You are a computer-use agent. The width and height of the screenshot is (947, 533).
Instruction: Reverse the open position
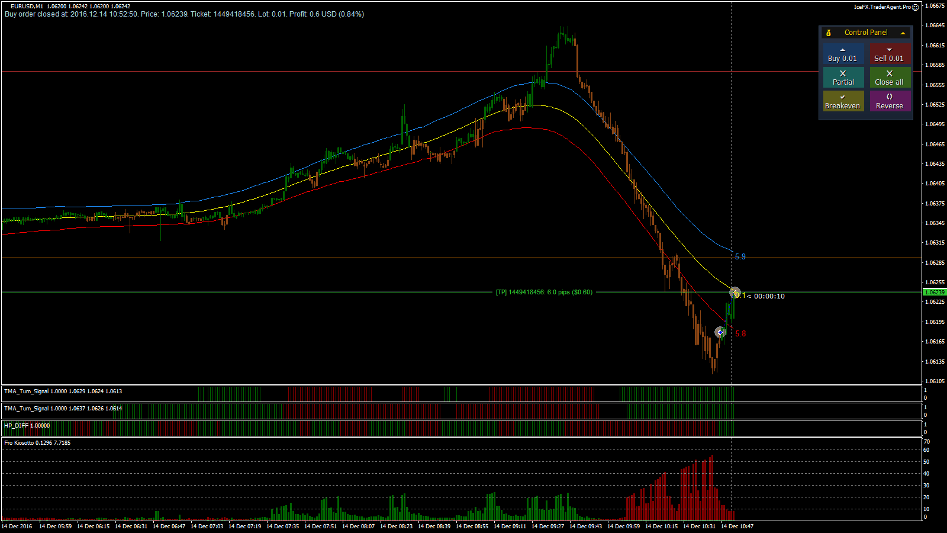point(890,101)
